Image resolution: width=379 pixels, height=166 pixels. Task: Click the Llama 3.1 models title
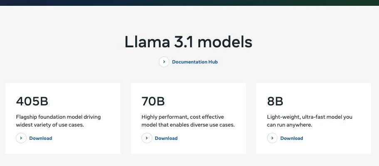coord(188,42)
